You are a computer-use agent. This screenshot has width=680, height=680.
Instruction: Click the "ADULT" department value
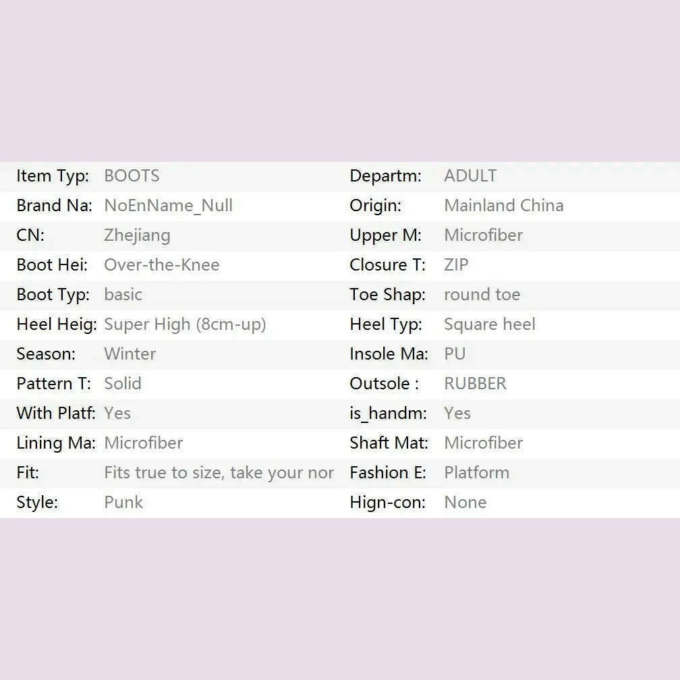[470, 176]
